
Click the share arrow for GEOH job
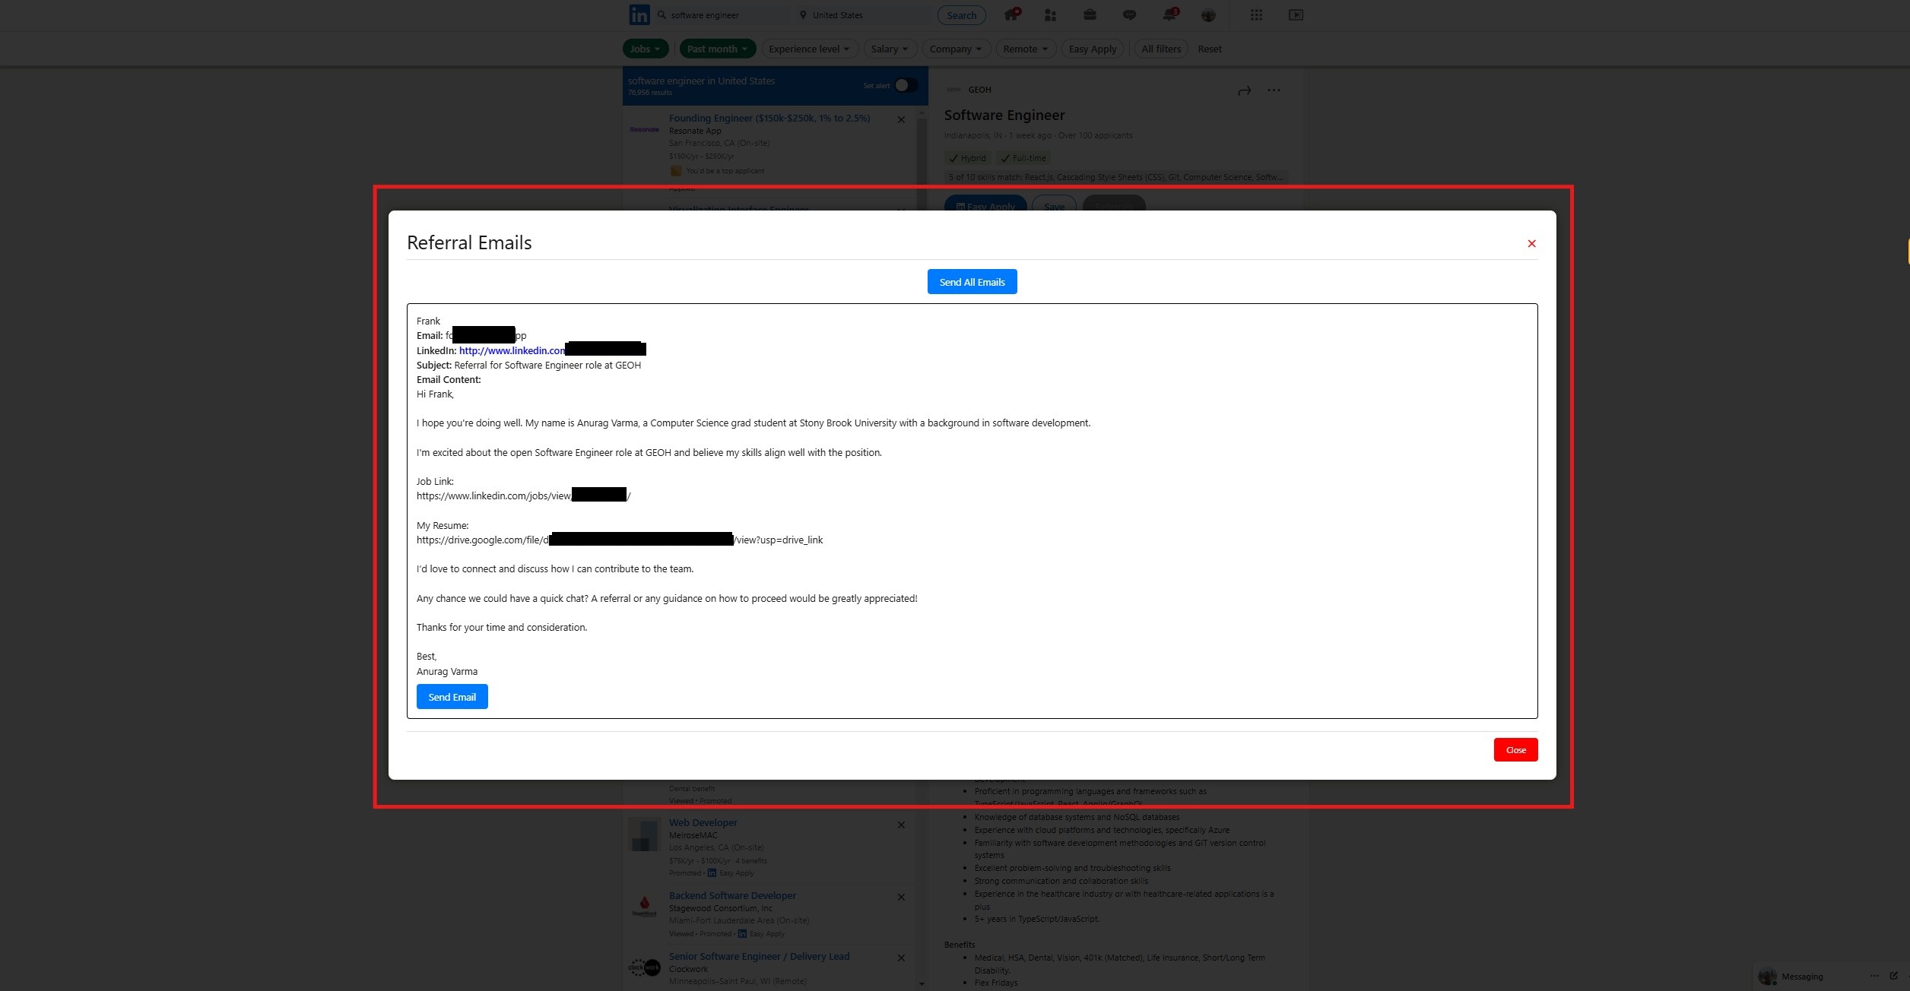pos(1244,90)
